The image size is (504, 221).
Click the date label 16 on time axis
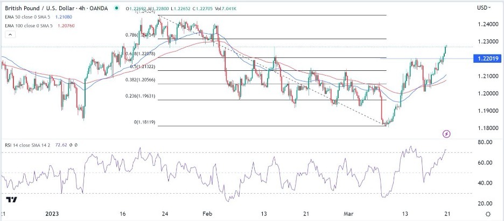(122, 214)
